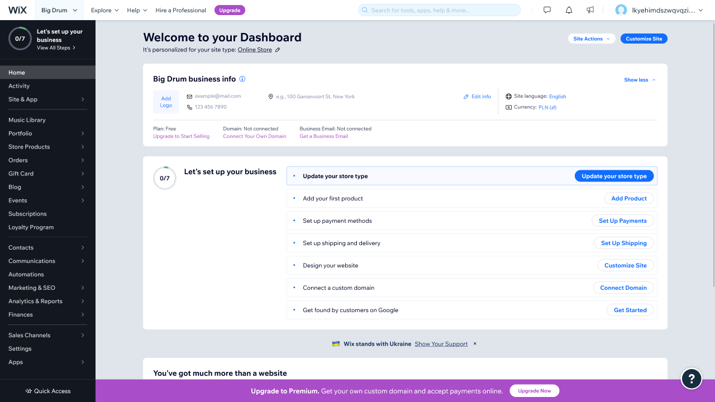The image size is (715, 402).
Task: Open the help question mark bubble
Action: (691, 379)
